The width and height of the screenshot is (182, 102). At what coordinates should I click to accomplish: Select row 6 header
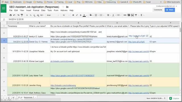(4, 70)
